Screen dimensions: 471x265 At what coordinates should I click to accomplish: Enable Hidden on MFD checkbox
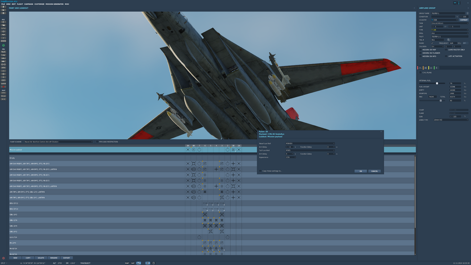click(x=421, y=56)
